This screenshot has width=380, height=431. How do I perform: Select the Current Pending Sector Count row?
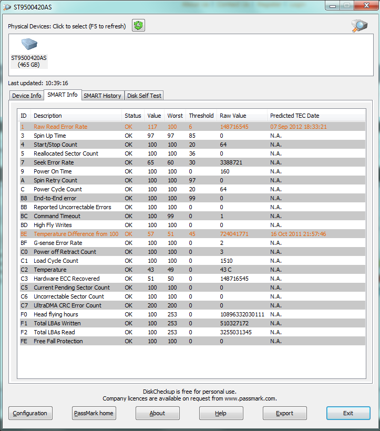[x=192, y=288]
